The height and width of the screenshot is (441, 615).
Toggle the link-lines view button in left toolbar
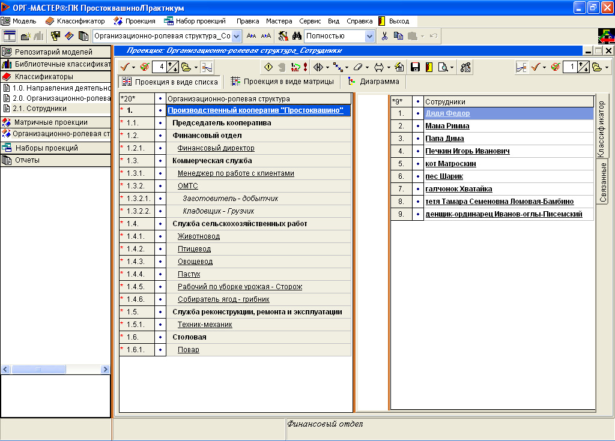tap(207, 67)
